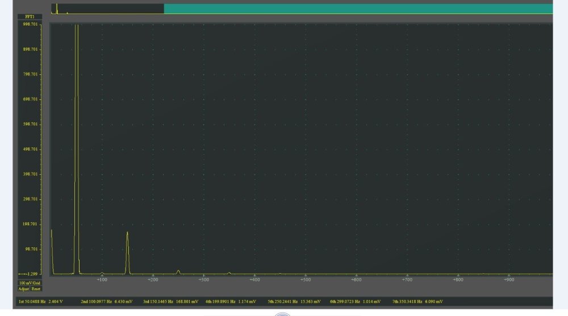Select the FFT1 channel label

30,17
